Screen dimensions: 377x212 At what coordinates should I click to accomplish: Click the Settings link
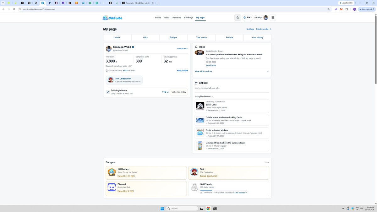(x=250, y=29)
